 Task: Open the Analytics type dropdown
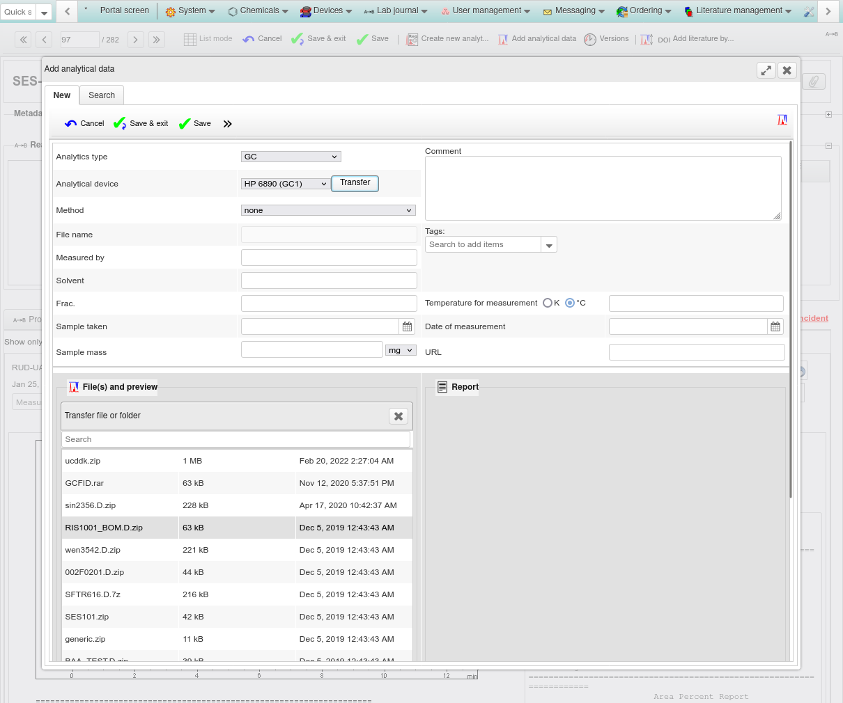(291, 157)
